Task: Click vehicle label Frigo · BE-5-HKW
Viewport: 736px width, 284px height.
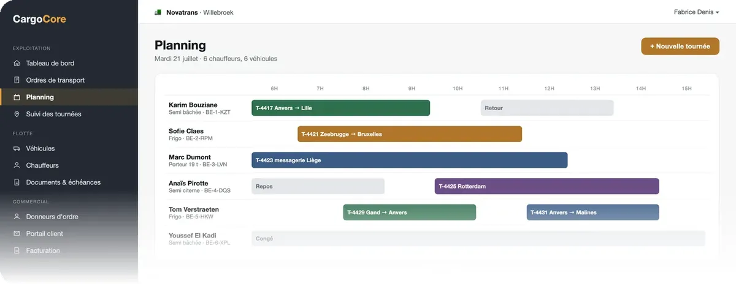Action: [191, 217]
